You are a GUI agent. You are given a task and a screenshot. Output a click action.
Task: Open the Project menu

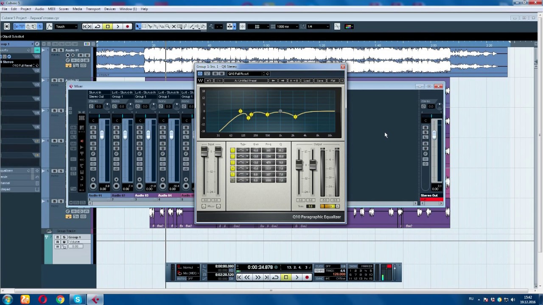click(25, 9)
